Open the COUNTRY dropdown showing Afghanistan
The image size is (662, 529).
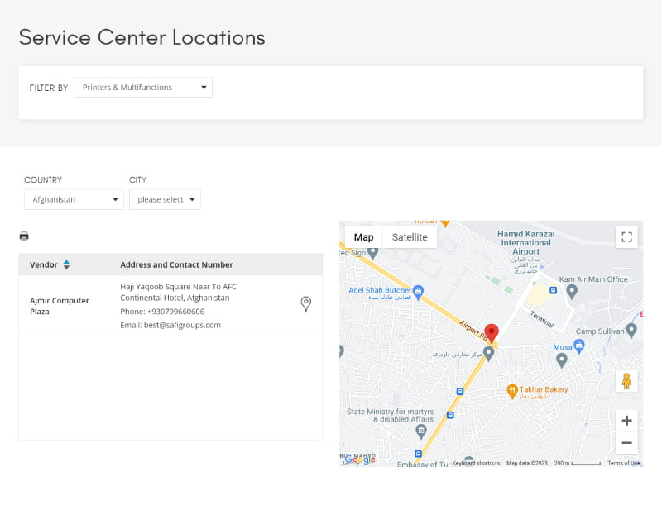(73, 199)
